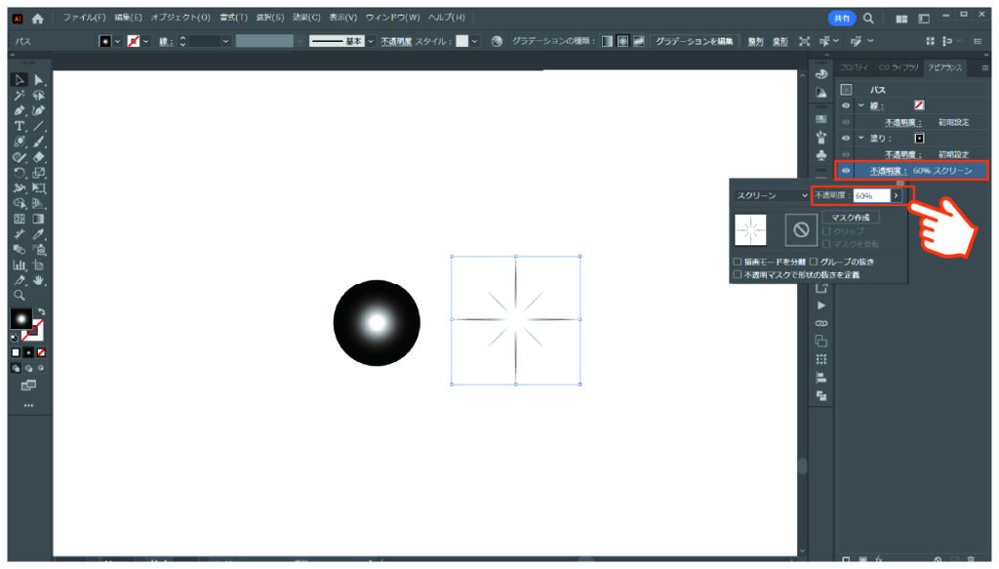Select the Eyedropper tool

click(39, 234)
